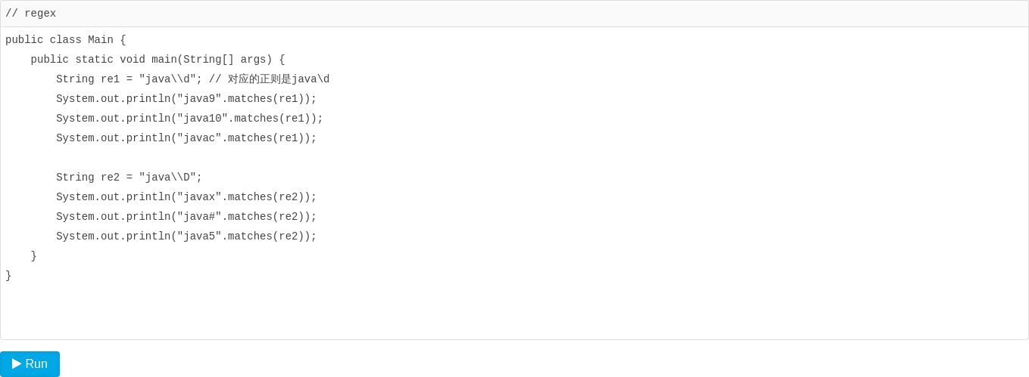Click 'String[] args' parameter text

pyautogui.click(x=227, y=60)
